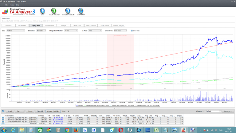Image resolution: width=236 pixels, height=133 pixels.
Task: Open Google Chrome from the taskbar
Action: pyautogui.click(x=67, y=130)
